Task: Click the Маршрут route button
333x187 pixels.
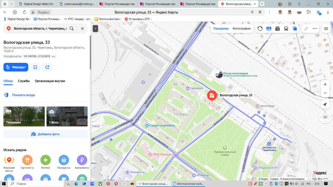Action: click(x=16, y=67)
